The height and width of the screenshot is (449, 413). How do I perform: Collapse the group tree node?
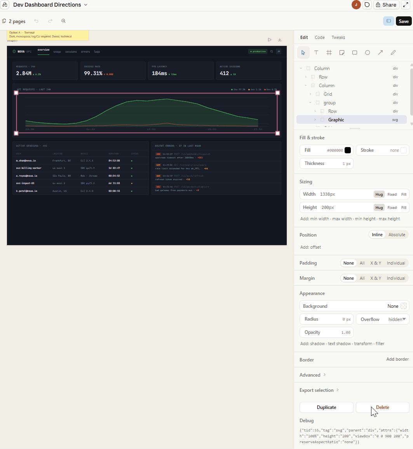point(310,102)
